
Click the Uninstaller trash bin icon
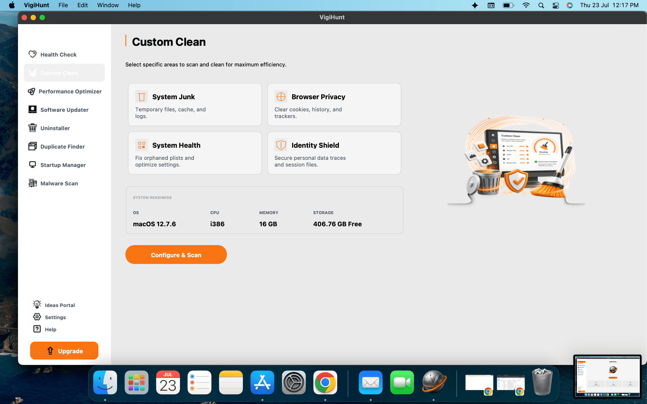[x=32, y=128]
